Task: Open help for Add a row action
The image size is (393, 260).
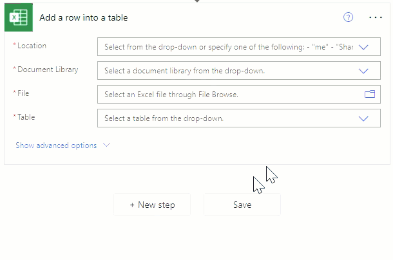Action: click(348, 17)
